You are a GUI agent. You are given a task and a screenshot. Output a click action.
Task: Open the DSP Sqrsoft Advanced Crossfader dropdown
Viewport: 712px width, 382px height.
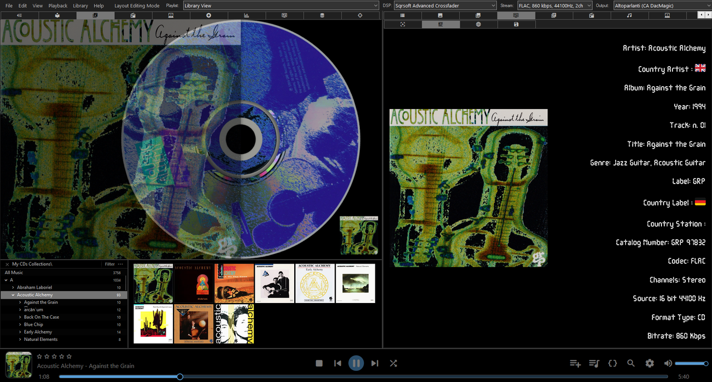coord(445,6)
